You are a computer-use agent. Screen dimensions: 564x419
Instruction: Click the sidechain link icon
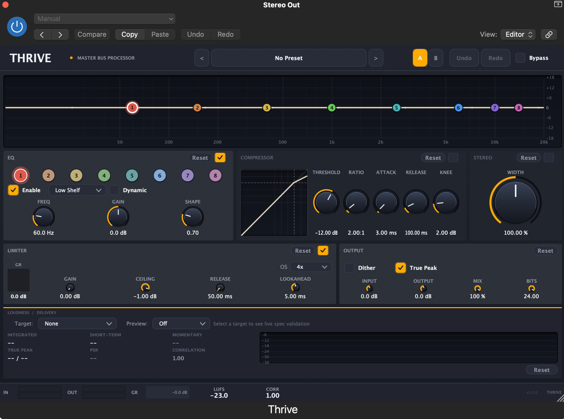(x=549, y=34)
